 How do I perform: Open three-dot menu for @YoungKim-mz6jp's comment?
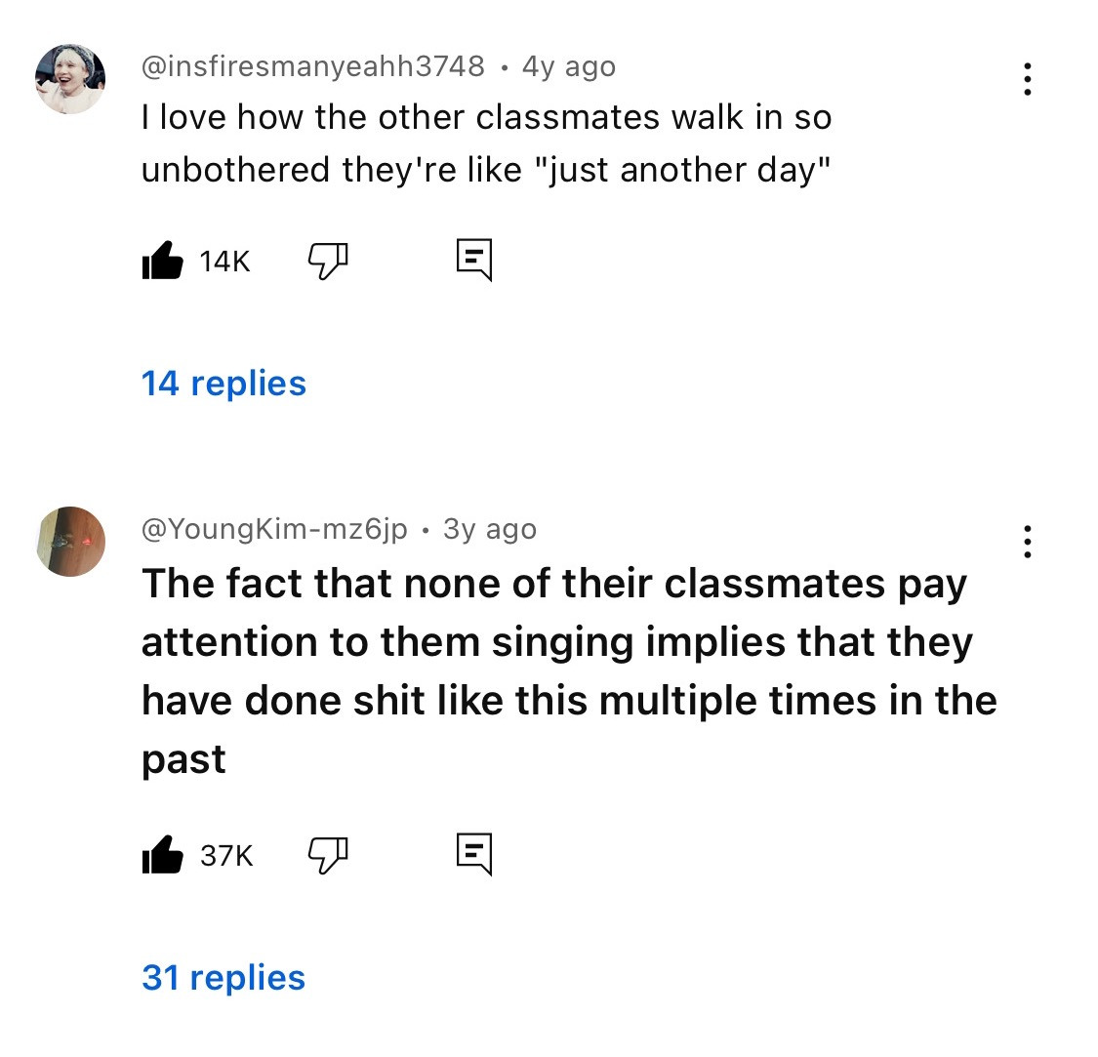(1026, 542)
